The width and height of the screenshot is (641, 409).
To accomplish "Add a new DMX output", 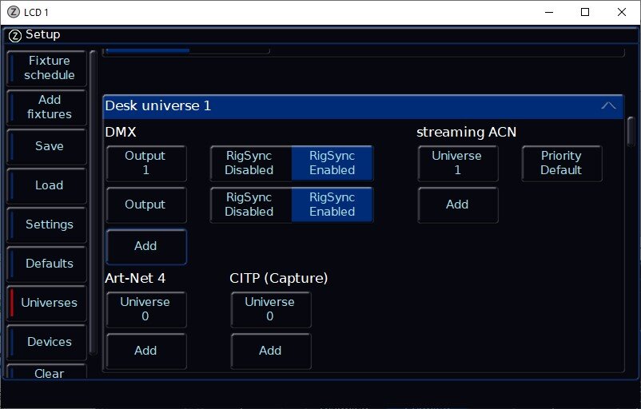I will click(145, 246).
